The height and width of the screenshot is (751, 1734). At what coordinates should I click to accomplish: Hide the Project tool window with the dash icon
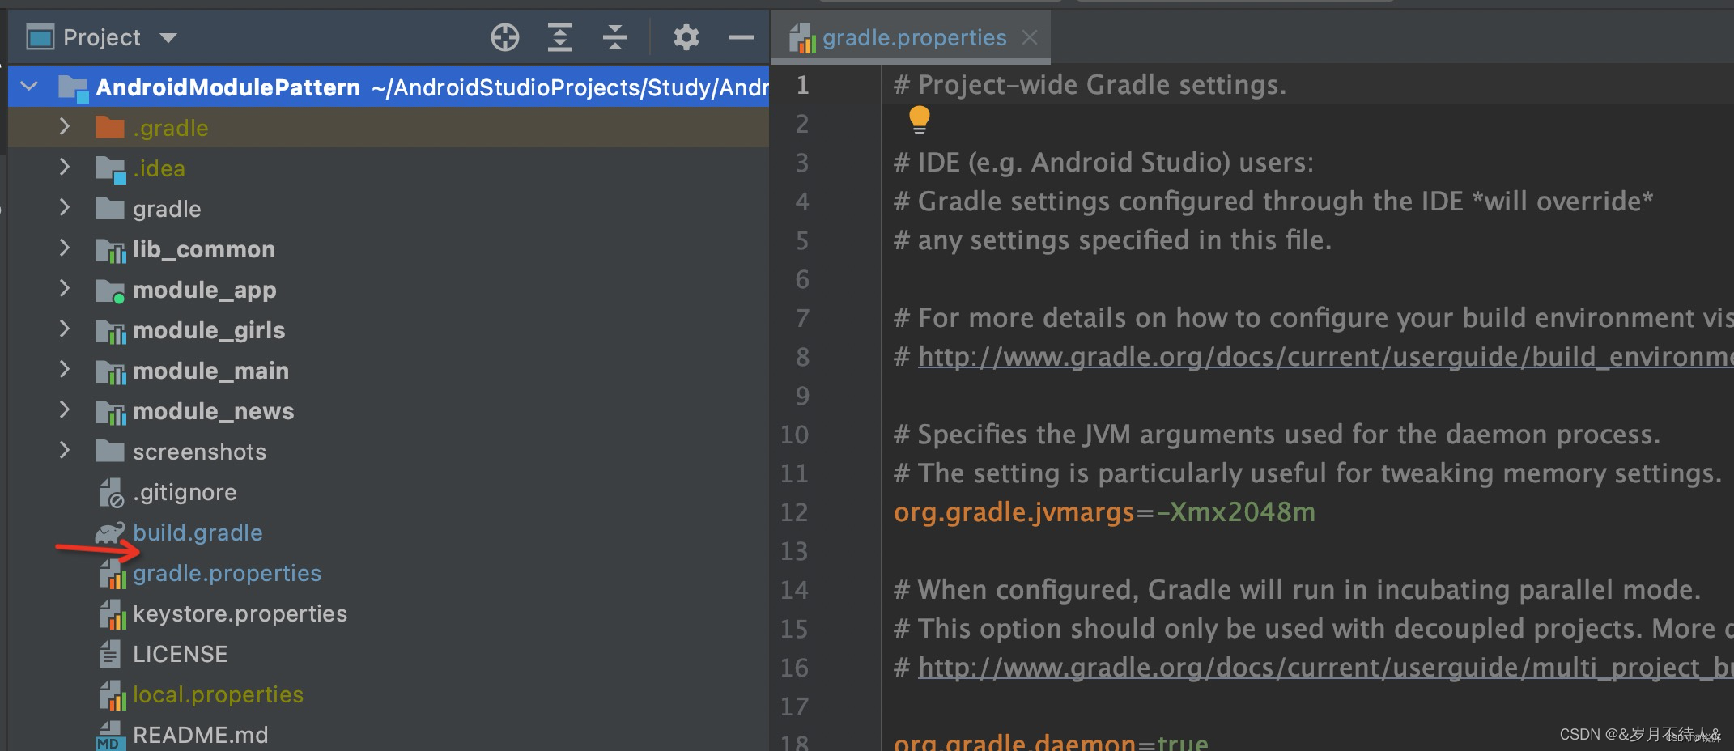(x=741, y=37)
